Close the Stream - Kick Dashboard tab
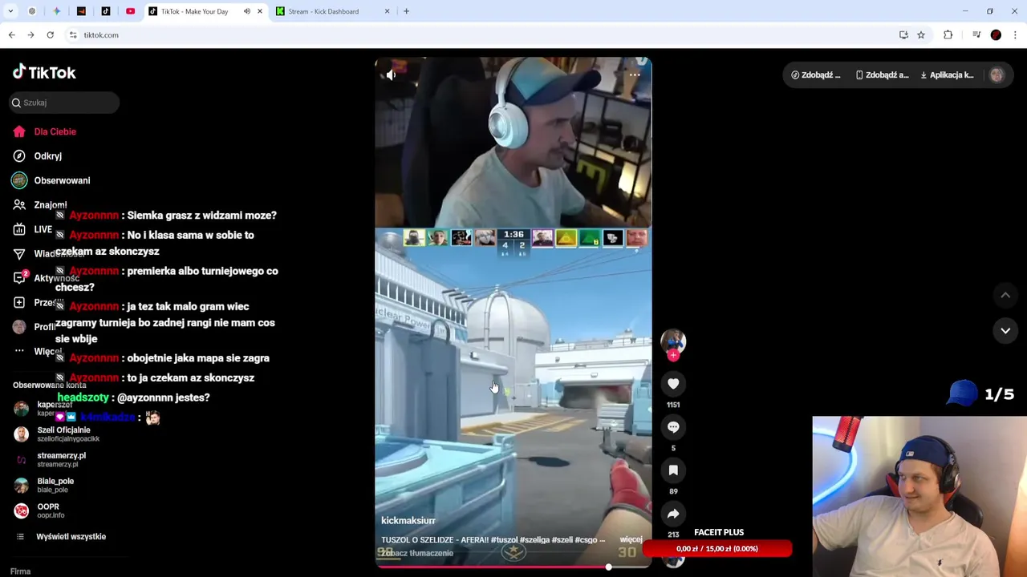The height and width of the screenshot is (577, 1027). 387,11
